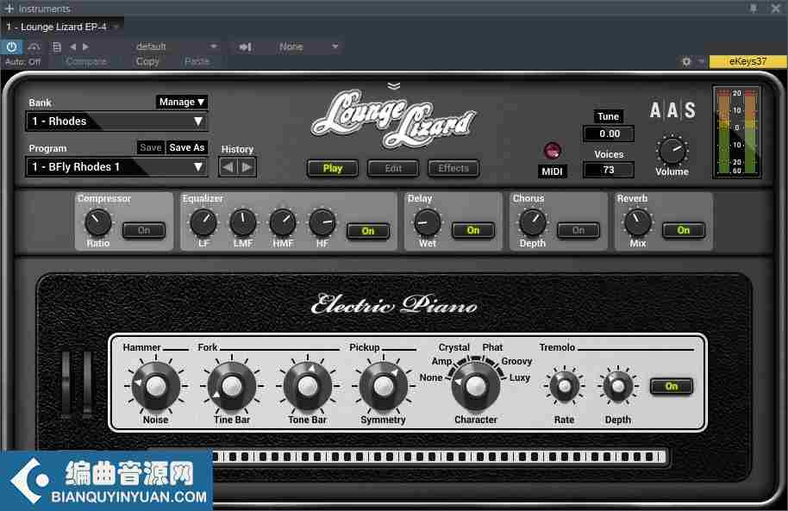Viewport: 788px width, 511px height.
Task: Open the Program dropdown BFly Rhodes 1
Action: [x=116, y=167]
